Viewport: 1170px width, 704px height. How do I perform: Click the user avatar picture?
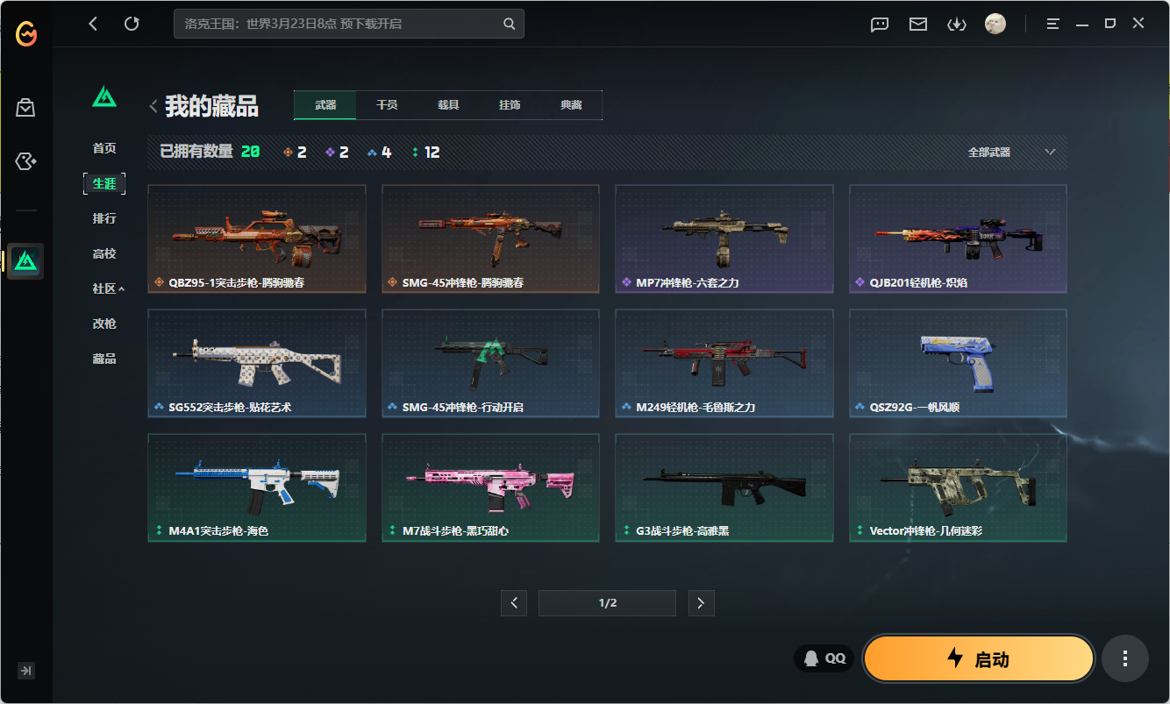pyautogui.click(x=995, y=24)
